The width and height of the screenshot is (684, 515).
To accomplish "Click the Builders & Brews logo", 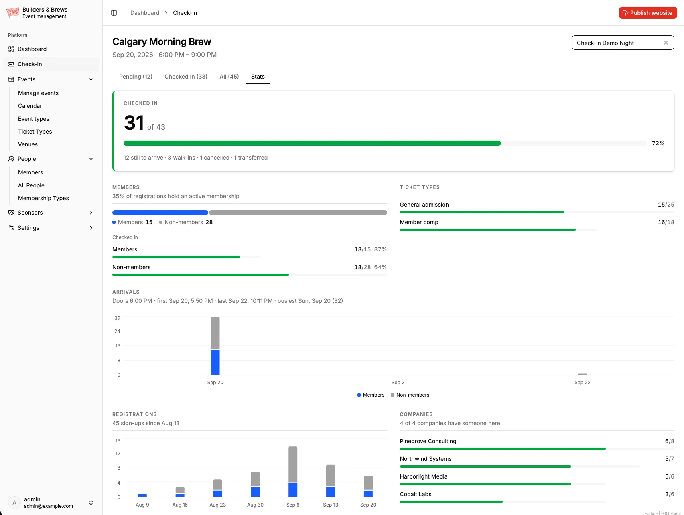I will pyautogui.click(x=13, y=13).
